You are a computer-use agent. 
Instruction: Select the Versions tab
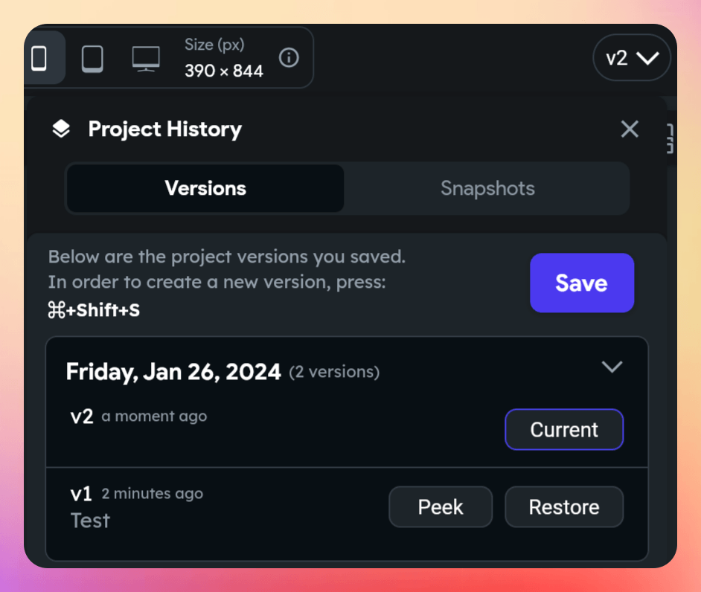[205, 188]
